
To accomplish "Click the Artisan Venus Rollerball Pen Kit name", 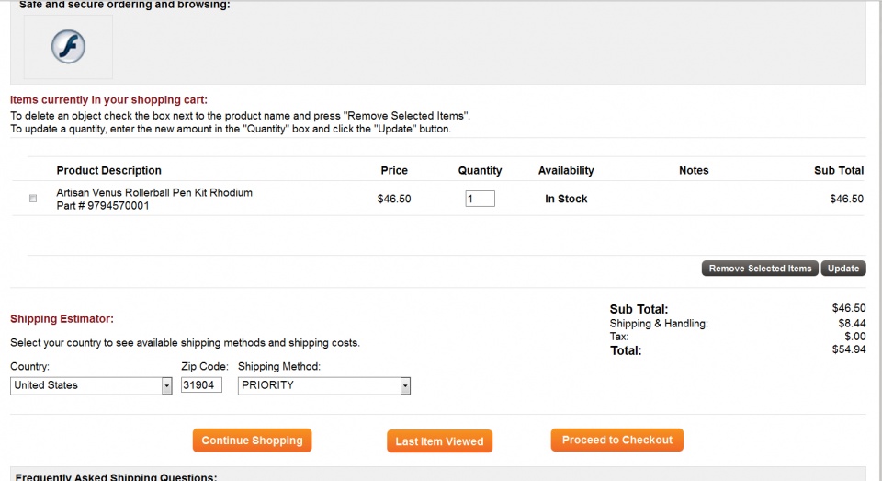I will click(154, 192).
